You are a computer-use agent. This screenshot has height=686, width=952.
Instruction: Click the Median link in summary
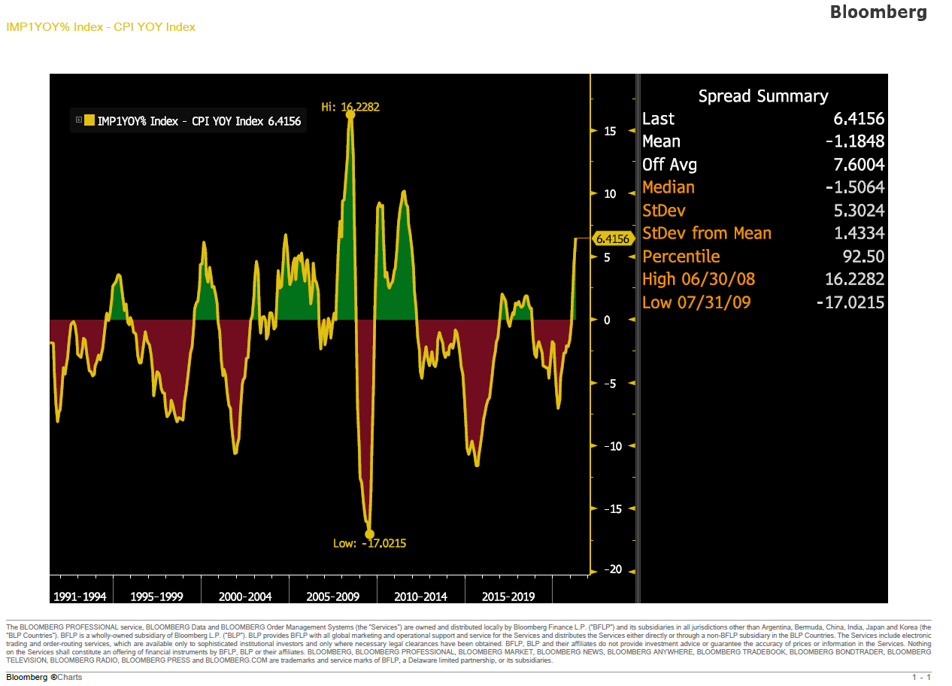669,187
